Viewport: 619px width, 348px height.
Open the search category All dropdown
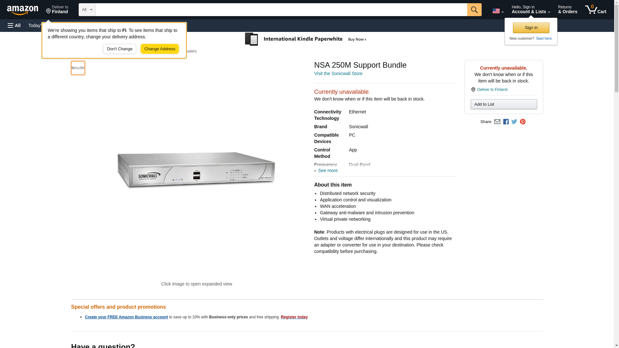(87, 10)
